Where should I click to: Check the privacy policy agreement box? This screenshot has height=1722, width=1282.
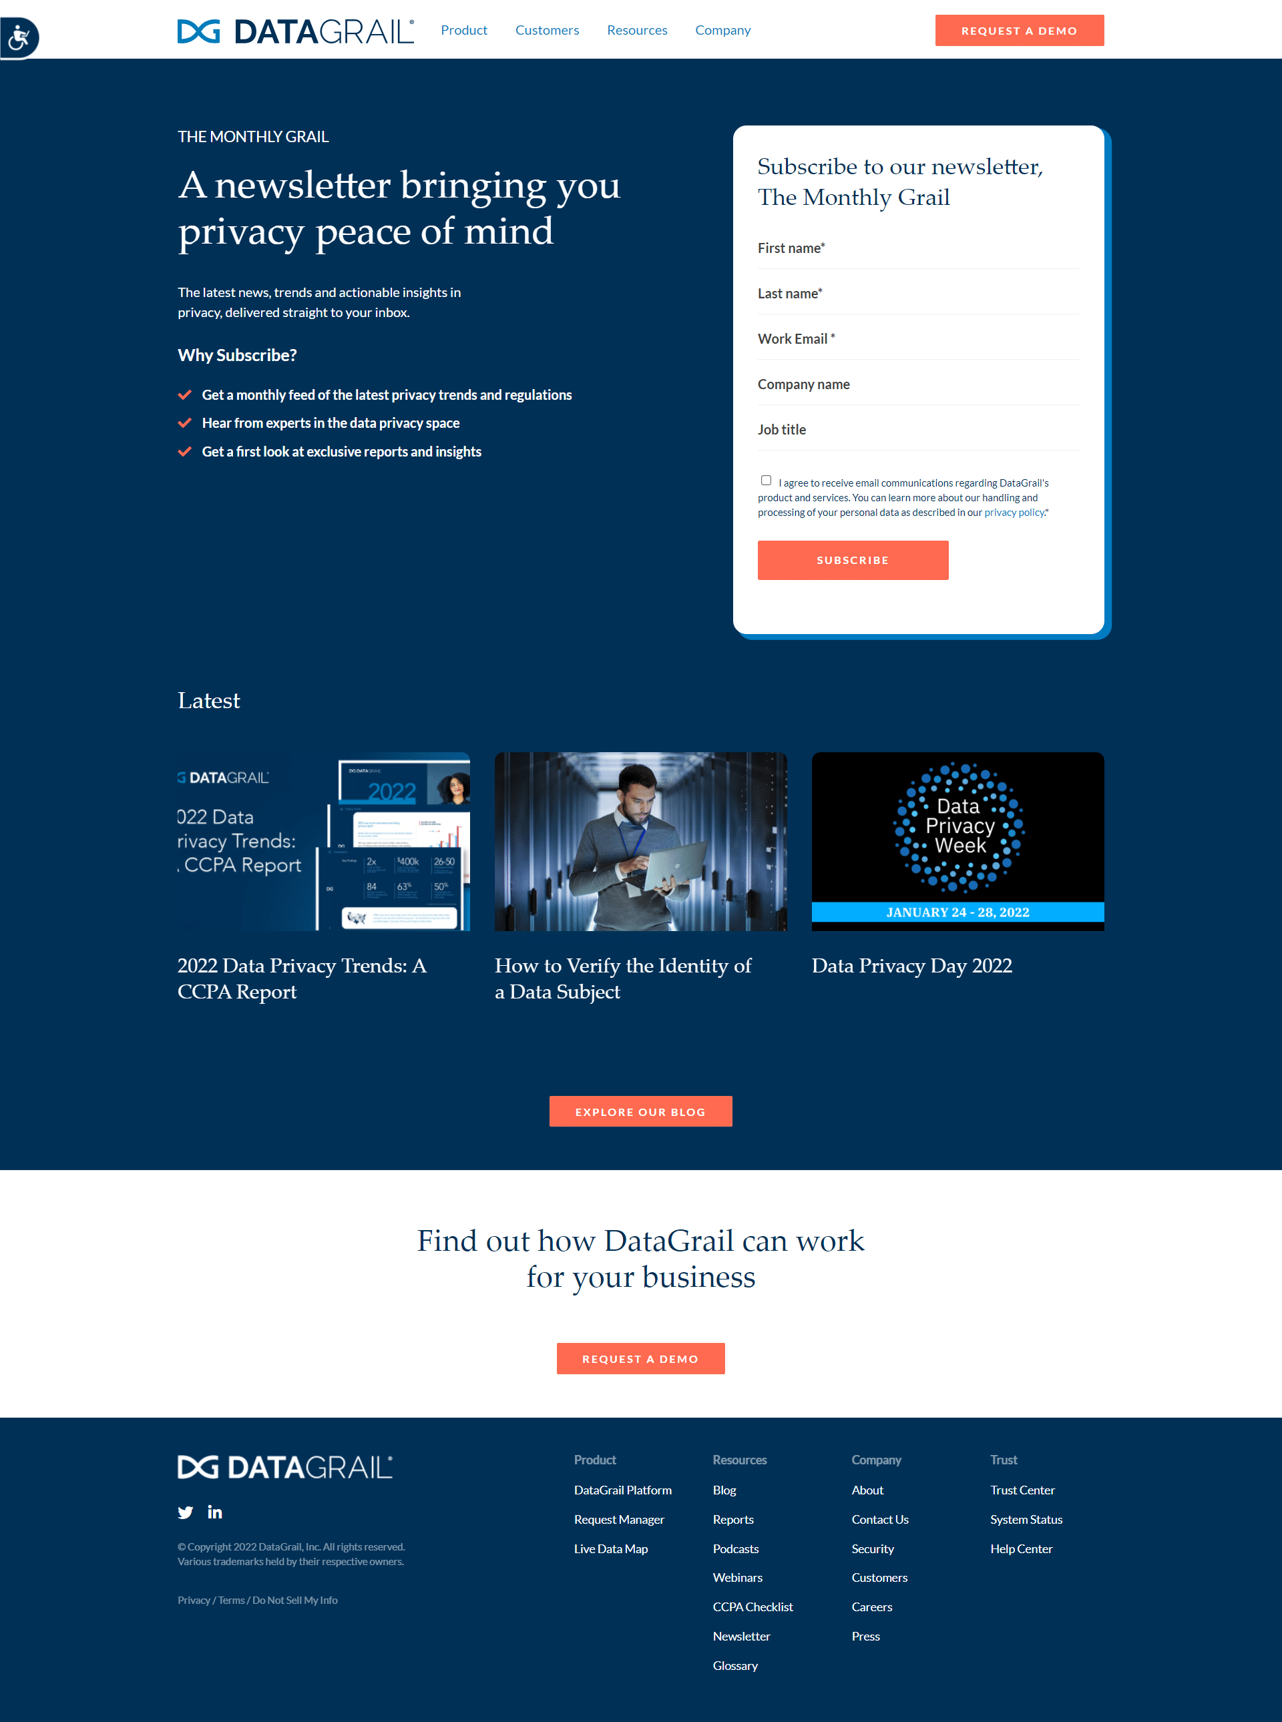(x=764, y=479)
